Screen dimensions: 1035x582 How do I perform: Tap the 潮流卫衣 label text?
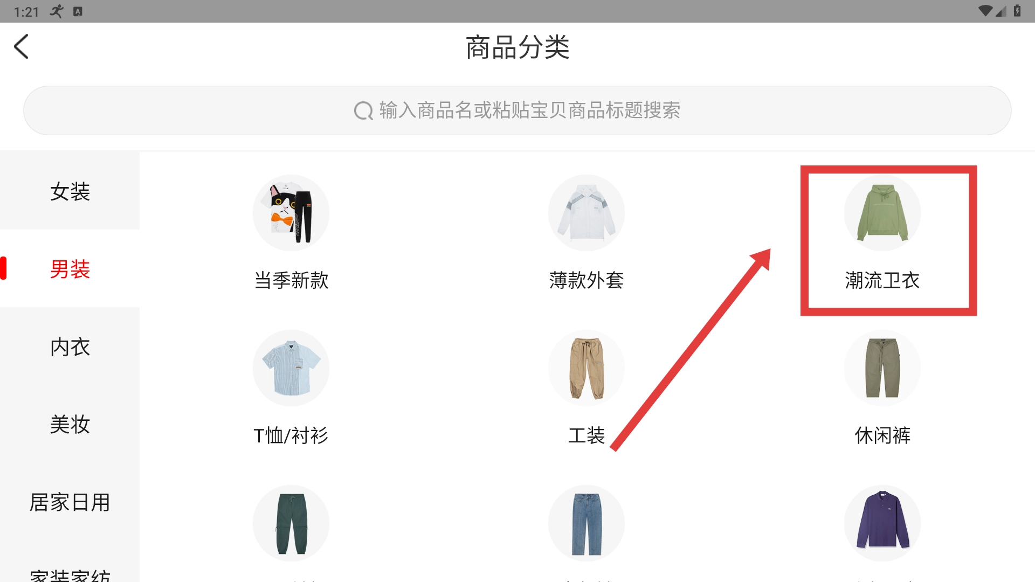(x=882, y=280)
